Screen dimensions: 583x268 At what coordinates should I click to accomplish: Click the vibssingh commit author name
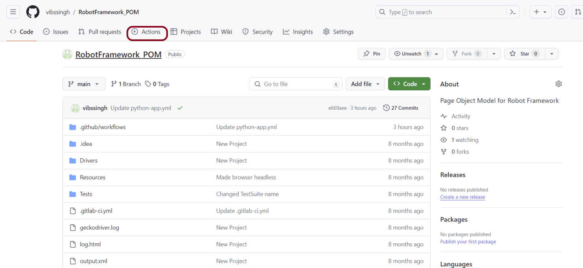tap(95, 108)
